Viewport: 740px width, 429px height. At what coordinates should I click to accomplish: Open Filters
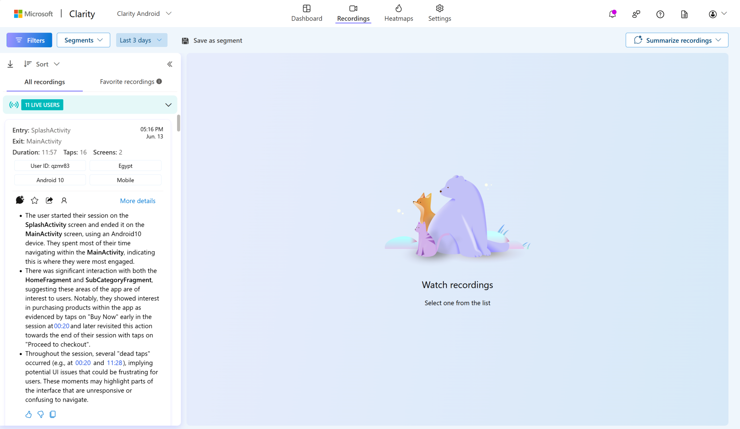pyautogui.click(x=29, y=40)
